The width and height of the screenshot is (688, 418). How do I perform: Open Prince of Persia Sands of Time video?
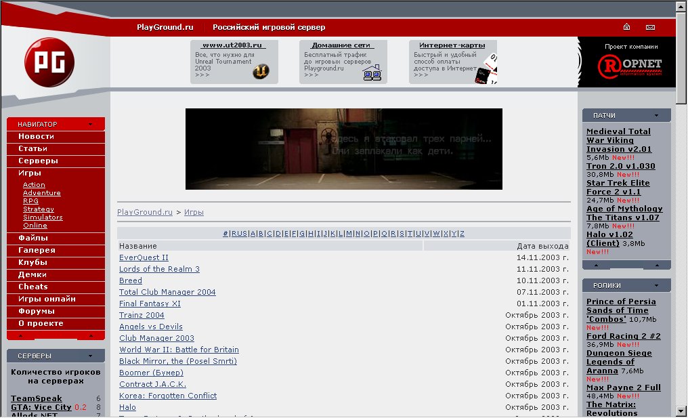[622, 310]
